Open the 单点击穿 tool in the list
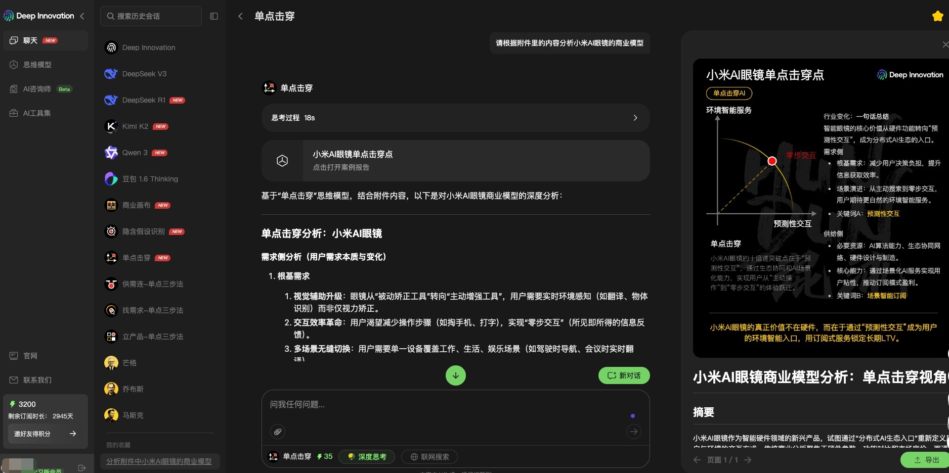 pyautogui.click(x=160, y=258)
